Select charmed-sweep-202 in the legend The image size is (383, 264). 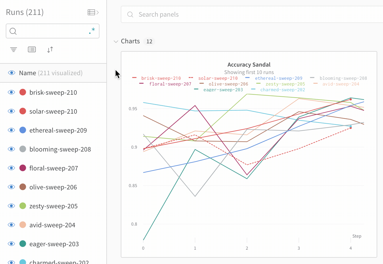[x=283, y=90]
